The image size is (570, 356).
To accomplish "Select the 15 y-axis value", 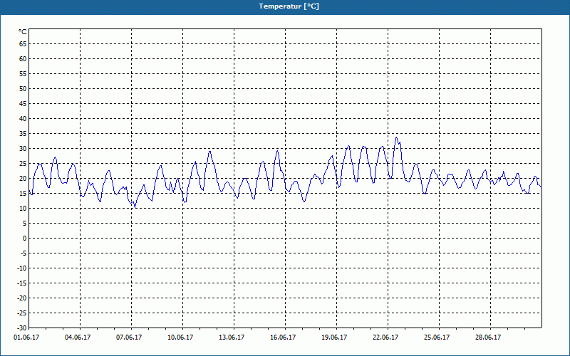I will [23, 193].
